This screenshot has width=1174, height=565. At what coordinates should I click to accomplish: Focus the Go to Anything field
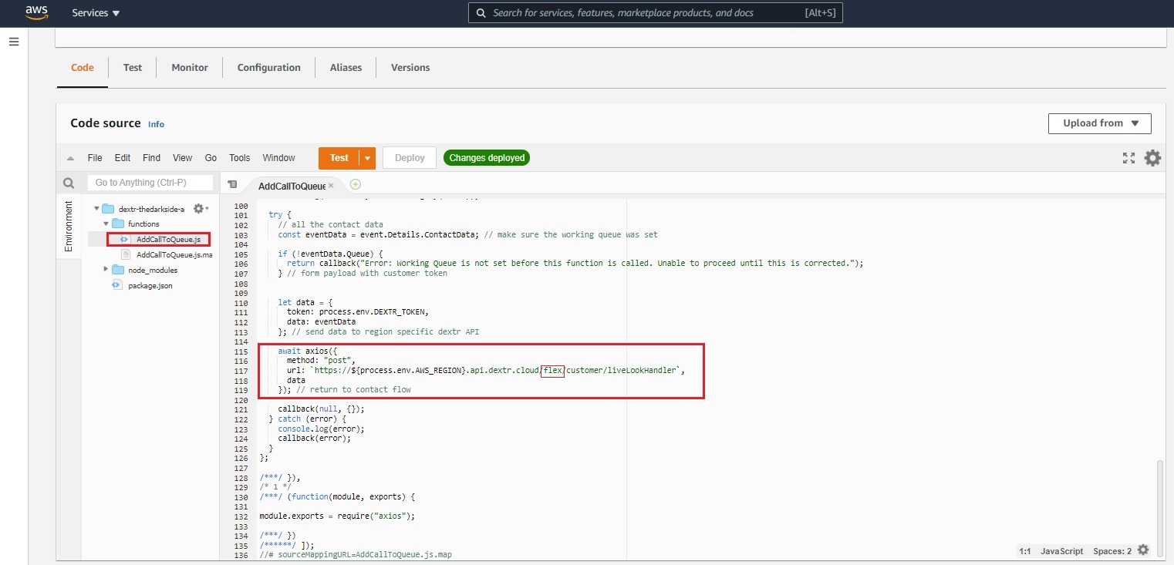(x=150, y=183)
